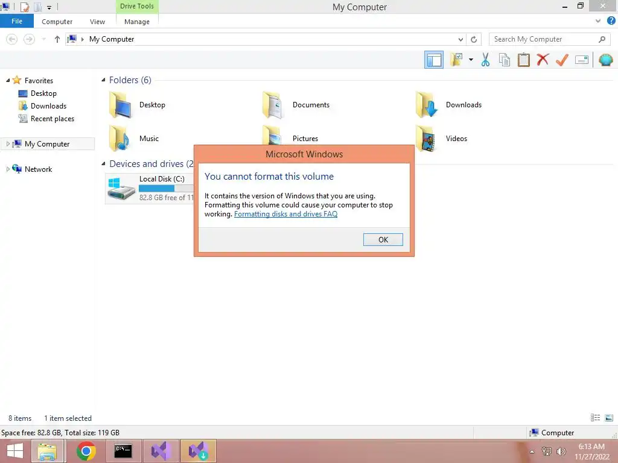Click the red X Delete icon

(x=543, y=60)
